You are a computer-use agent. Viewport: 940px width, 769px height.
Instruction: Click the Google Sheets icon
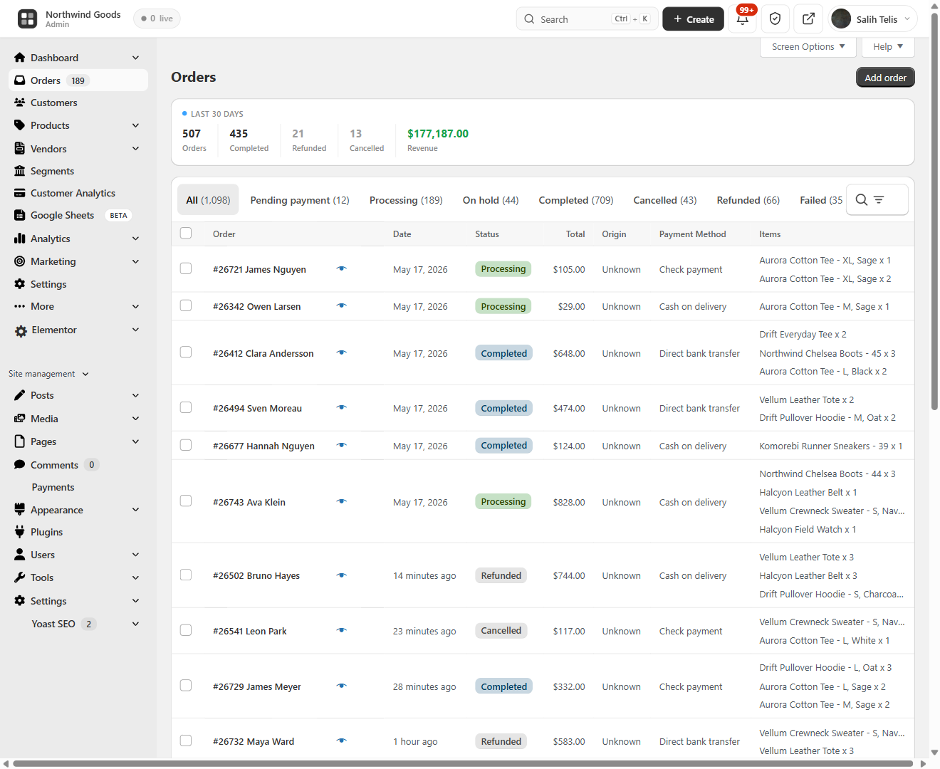click(20, 215)
